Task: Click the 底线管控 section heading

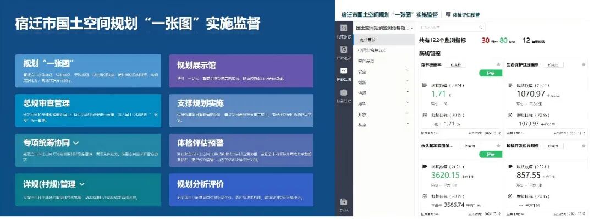Action: tap(430, 53)
